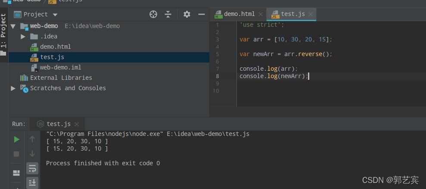Toggle scroll to end of console

[x=32, y=183]
